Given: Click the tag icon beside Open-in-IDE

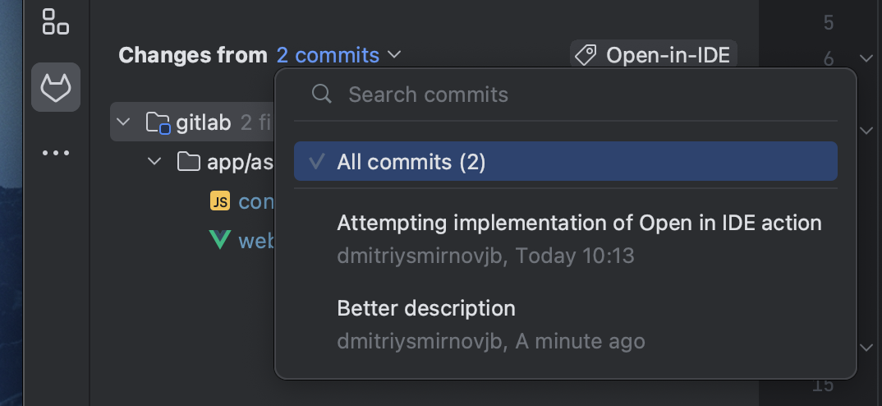Looking at the screenshot, I should (x=586, y=56).
